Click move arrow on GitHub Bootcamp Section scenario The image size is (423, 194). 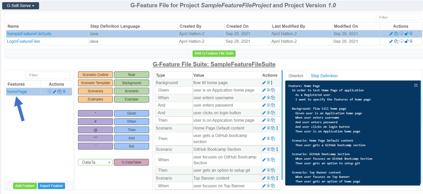(x=277, y=149)
